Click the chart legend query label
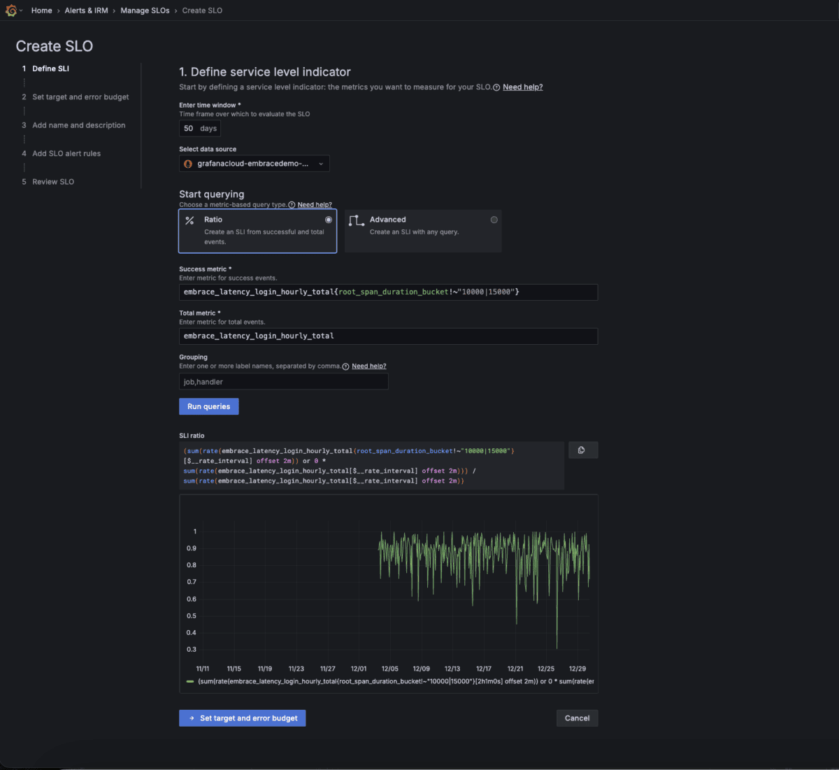The image size is (839, 770). (396, 681)
